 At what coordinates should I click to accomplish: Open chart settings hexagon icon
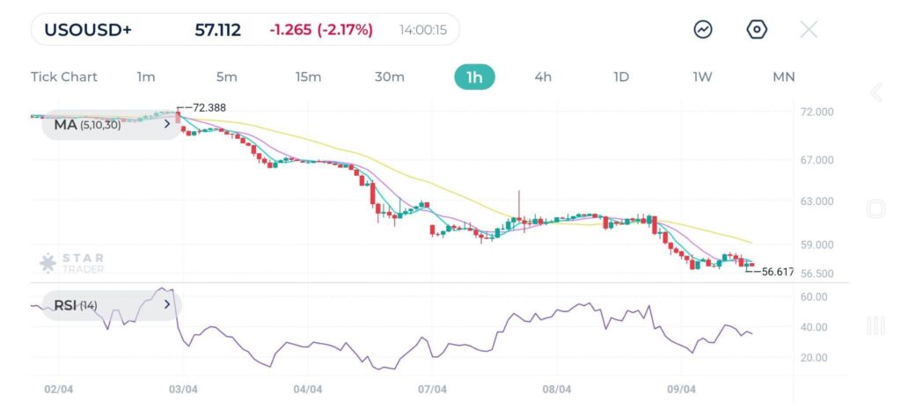757,30
